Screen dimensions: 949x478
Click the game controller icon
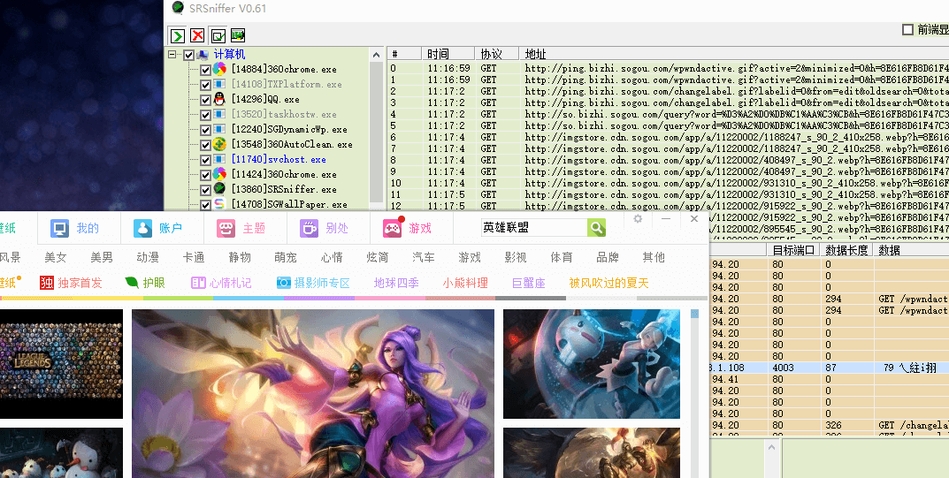392,229
